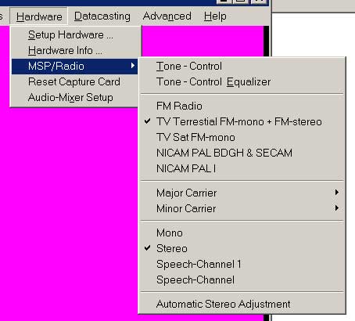The width and height of the screenshot is (355, 321).
Task: Choose NICAM PAL I mode
Action: point(242,168)
